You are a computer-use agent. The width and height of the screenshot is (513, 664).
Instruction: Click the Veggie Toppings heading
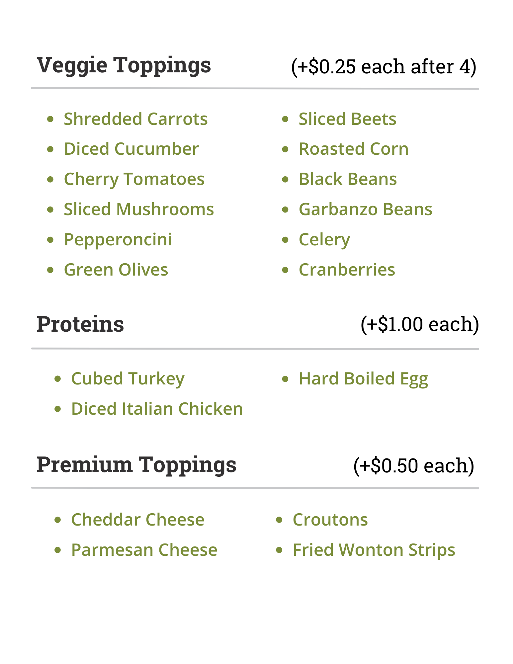[x=124, y=65]
